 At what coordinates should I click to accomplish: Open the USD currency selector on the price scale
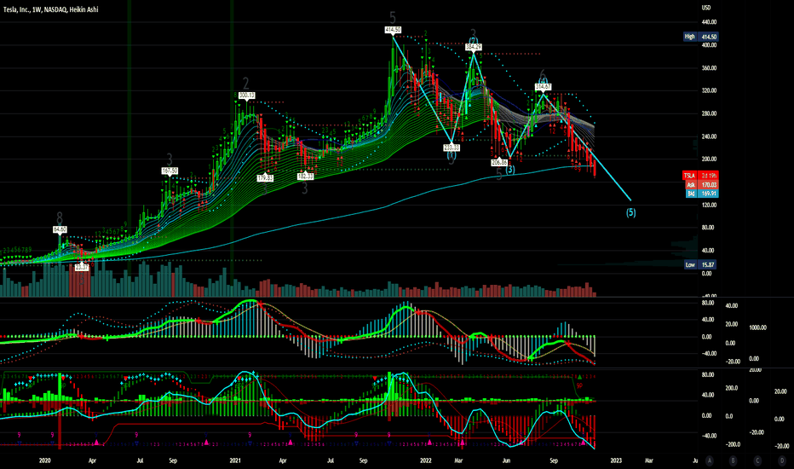[x=706, y=8]
